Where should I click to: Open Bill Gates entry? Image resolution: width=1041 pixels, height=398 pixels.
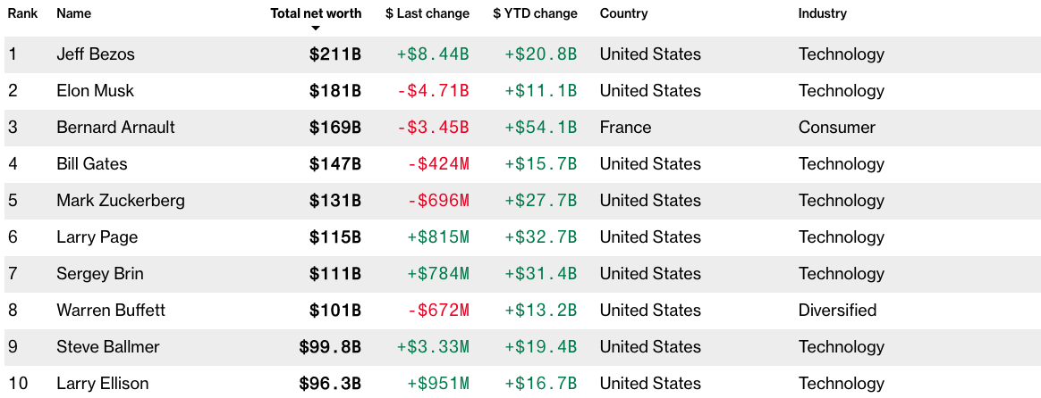[x=92, y=164]
